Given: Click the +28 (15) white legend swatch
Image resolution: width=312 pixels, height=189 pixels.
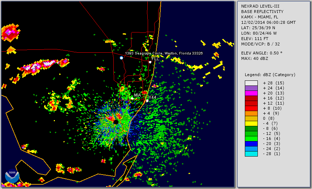Looking at the screenshot, I should pos(251,83).
